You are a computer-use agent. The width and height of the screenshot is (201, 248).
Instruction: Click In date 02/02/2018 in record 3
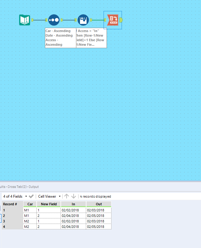pyautogui.click(x=73, y=221)
